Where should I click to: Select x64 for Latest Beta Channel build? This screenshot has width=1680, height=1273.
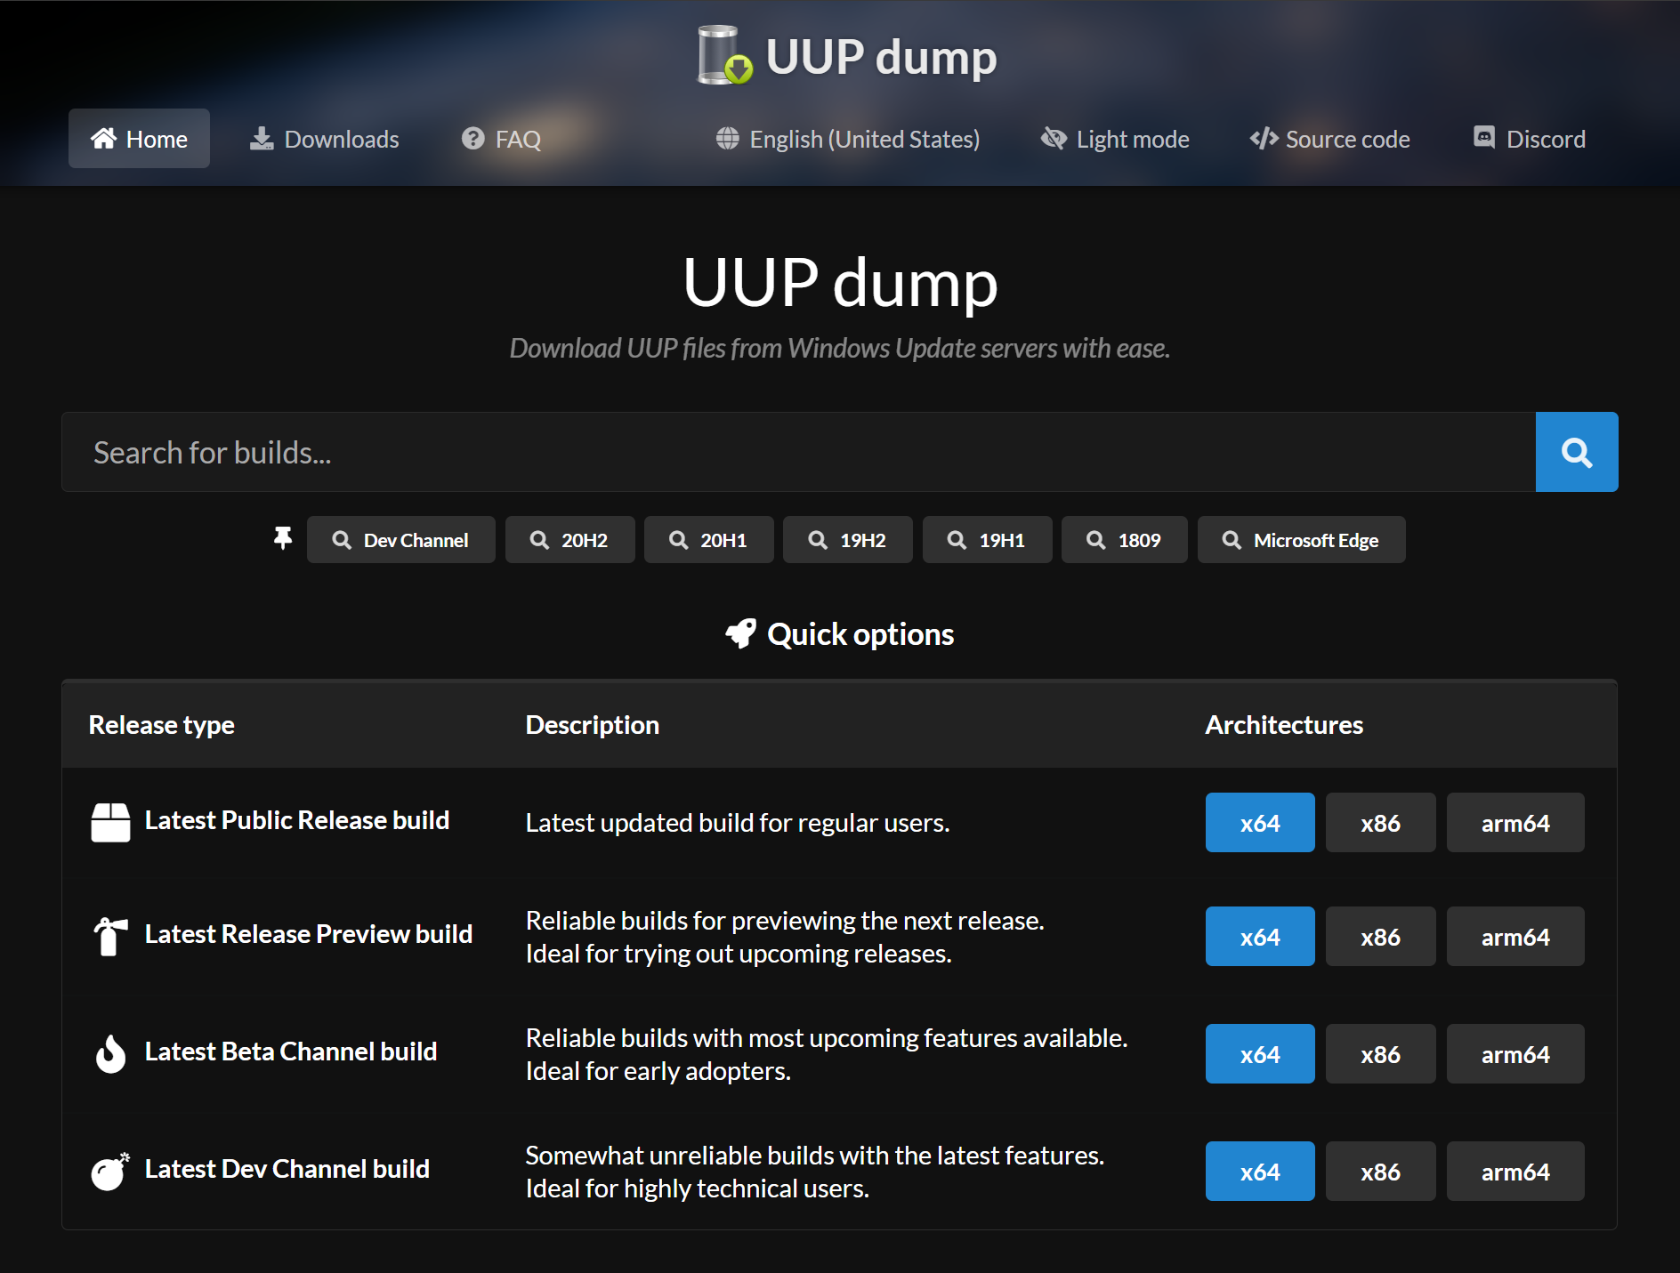pyautogui.click(x=1260, y=1054)
